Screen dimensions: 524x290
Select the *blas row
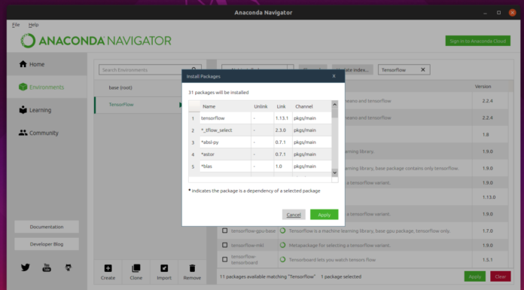[x=260, y=166]
